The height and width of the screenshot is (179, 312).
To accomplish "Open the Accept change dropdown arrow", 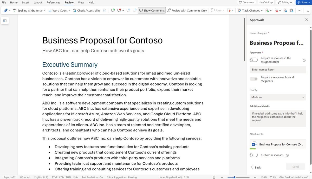I will (x=271, y=10).
